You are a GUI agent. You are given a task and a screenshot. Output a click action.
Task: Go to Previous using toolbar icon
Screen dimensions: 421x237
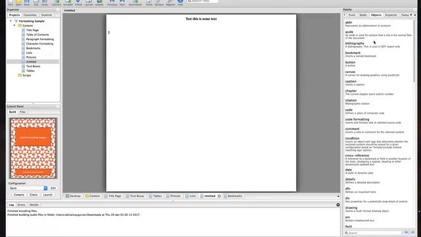[x=112, y=3]
